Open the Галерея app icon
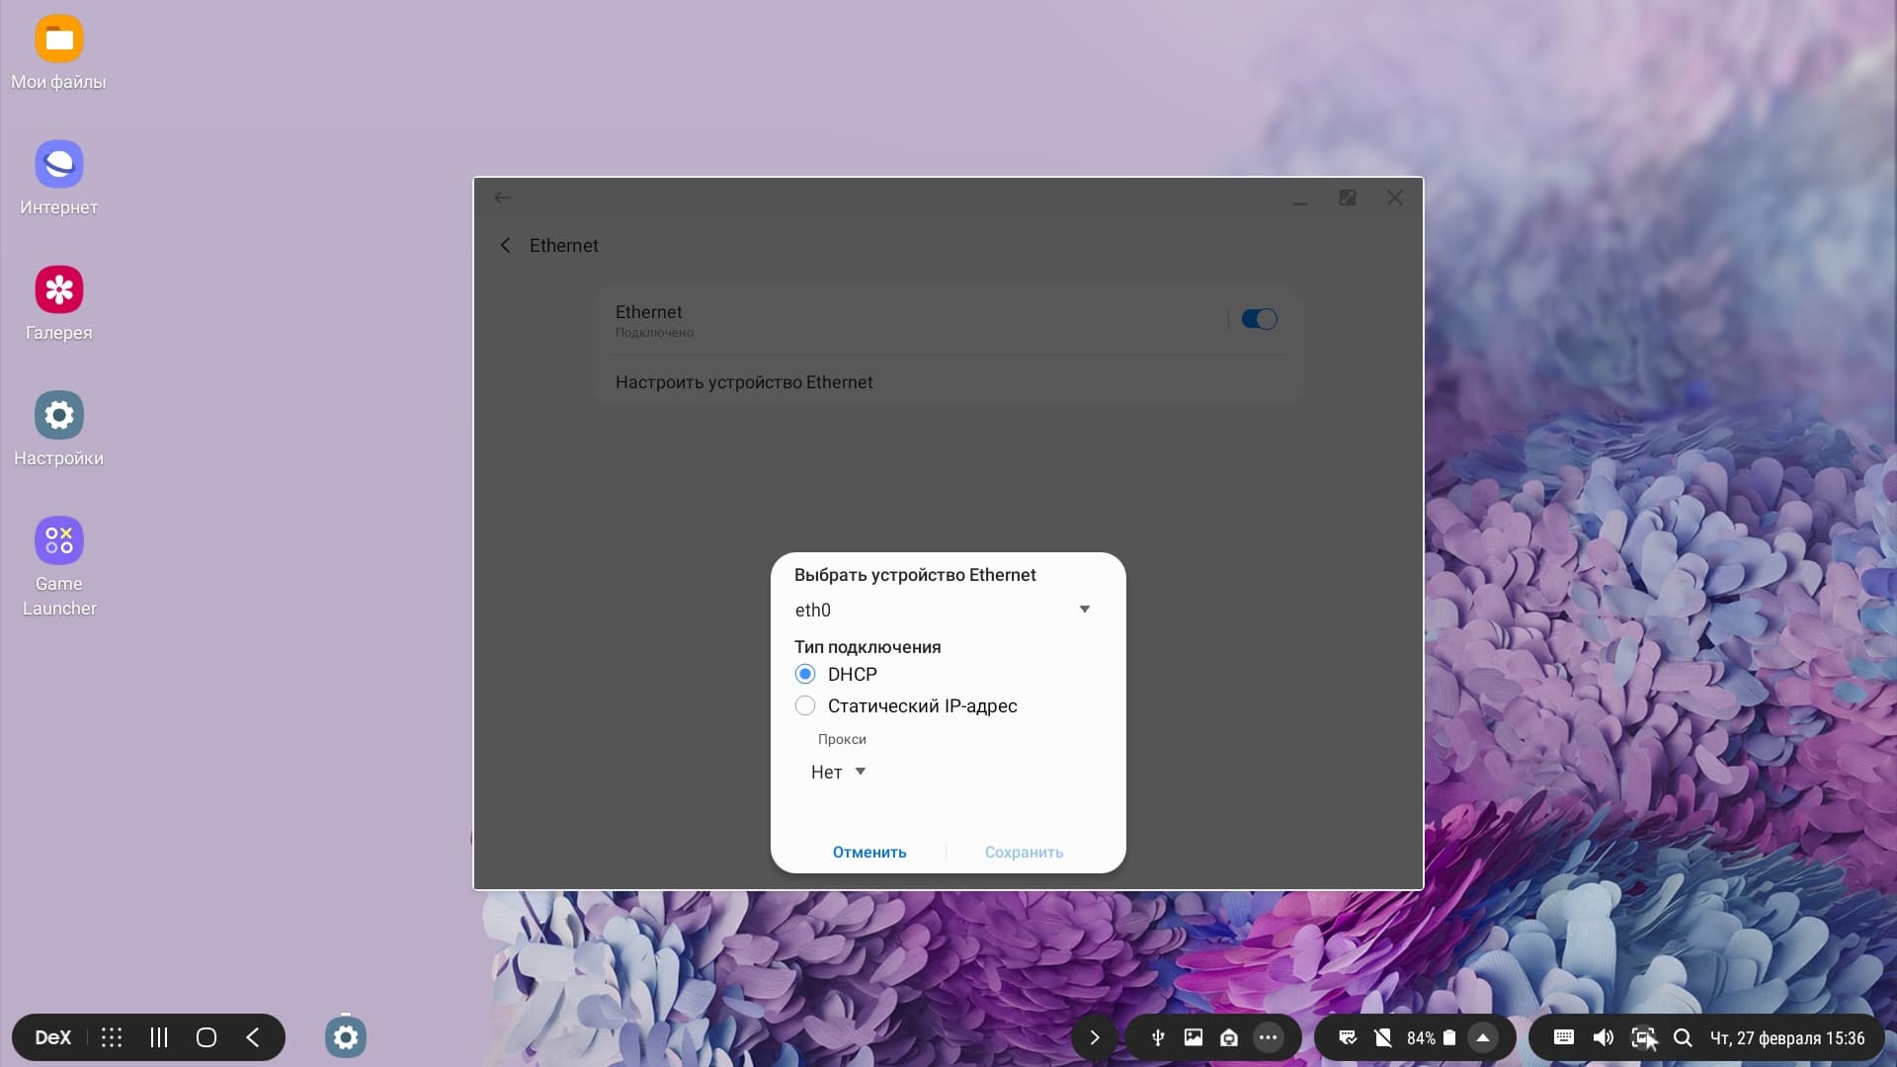The image size is (1897, 1067). pos(59,290)
